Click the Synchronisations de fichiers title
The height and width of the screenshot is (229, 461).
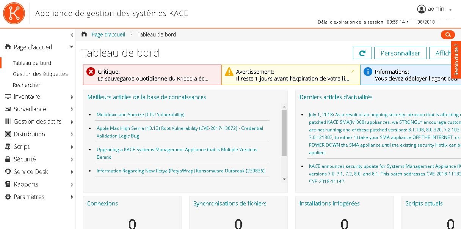click(230, 203)
